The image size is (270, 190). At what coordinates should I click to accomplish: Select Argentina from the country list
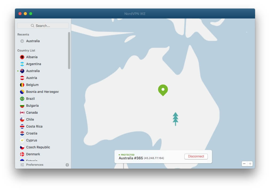point(34,64)
